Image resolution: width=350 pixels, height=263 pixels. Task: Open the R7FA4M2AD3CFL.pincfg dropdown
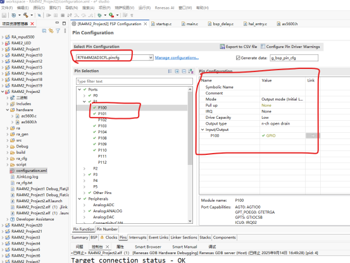click(151, 58)
